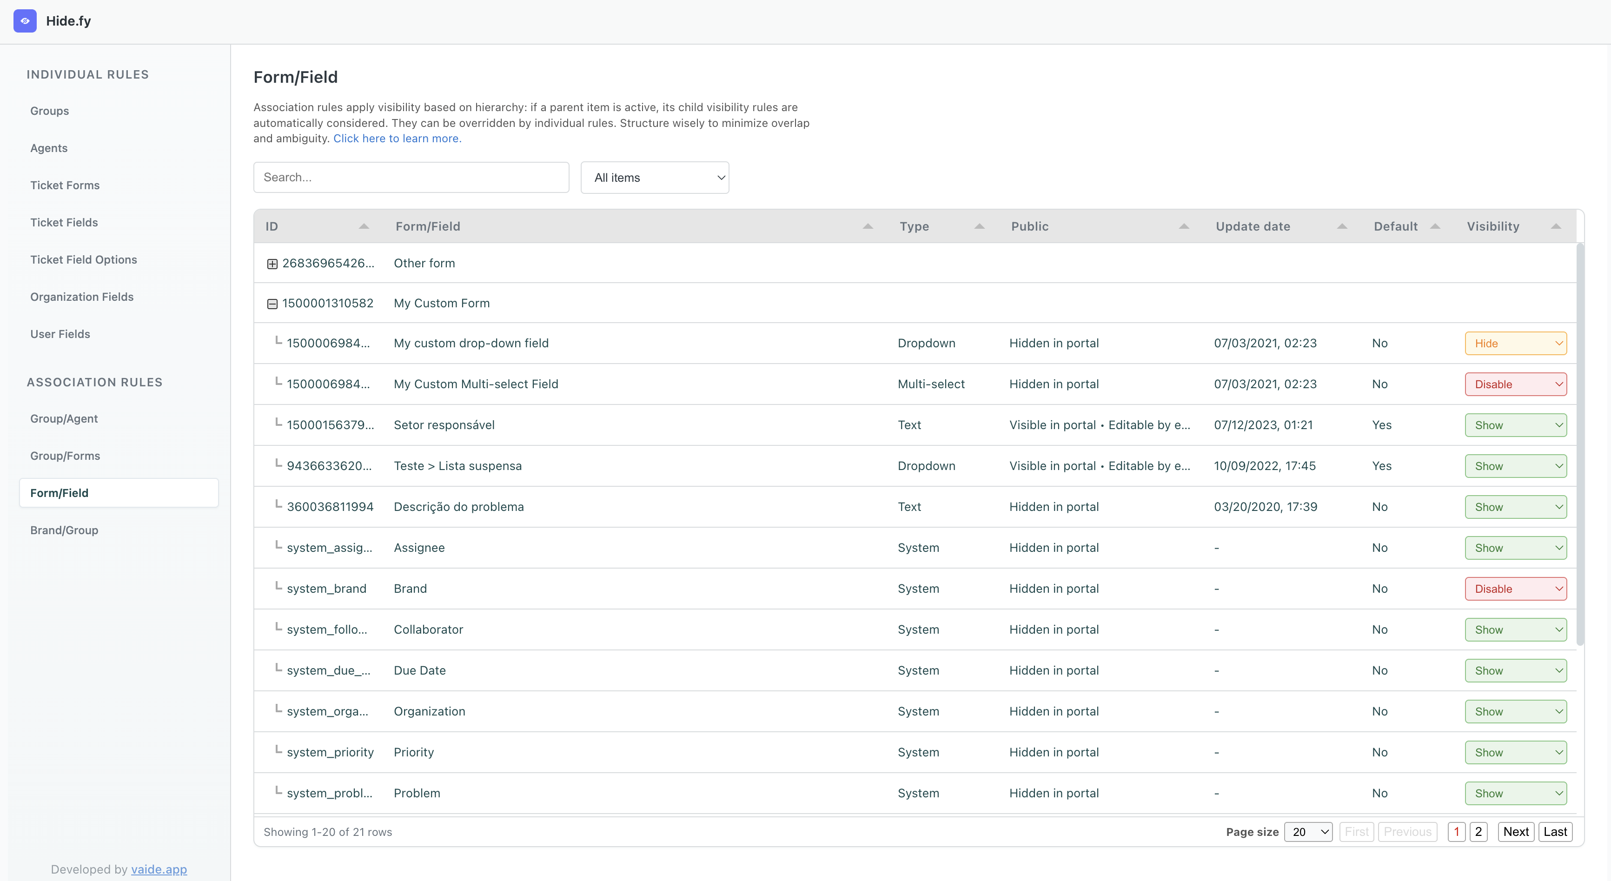Screen dimensions: 1611x881
Task: Collapse My Custom Form minus icon
Action: [x=272, y=304]
